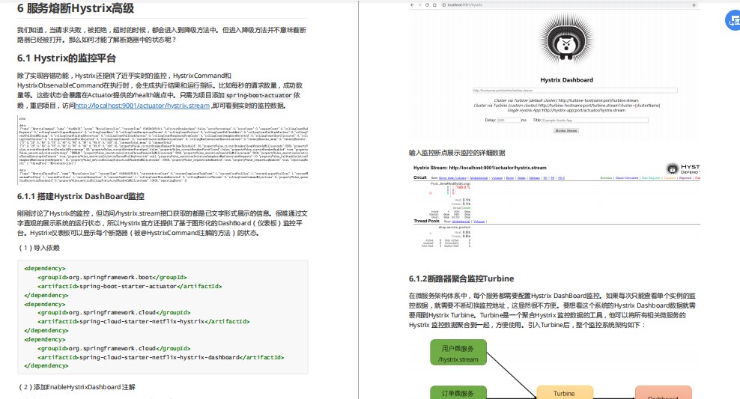Sort Circuit by 90 percentile link

[545, 178]
